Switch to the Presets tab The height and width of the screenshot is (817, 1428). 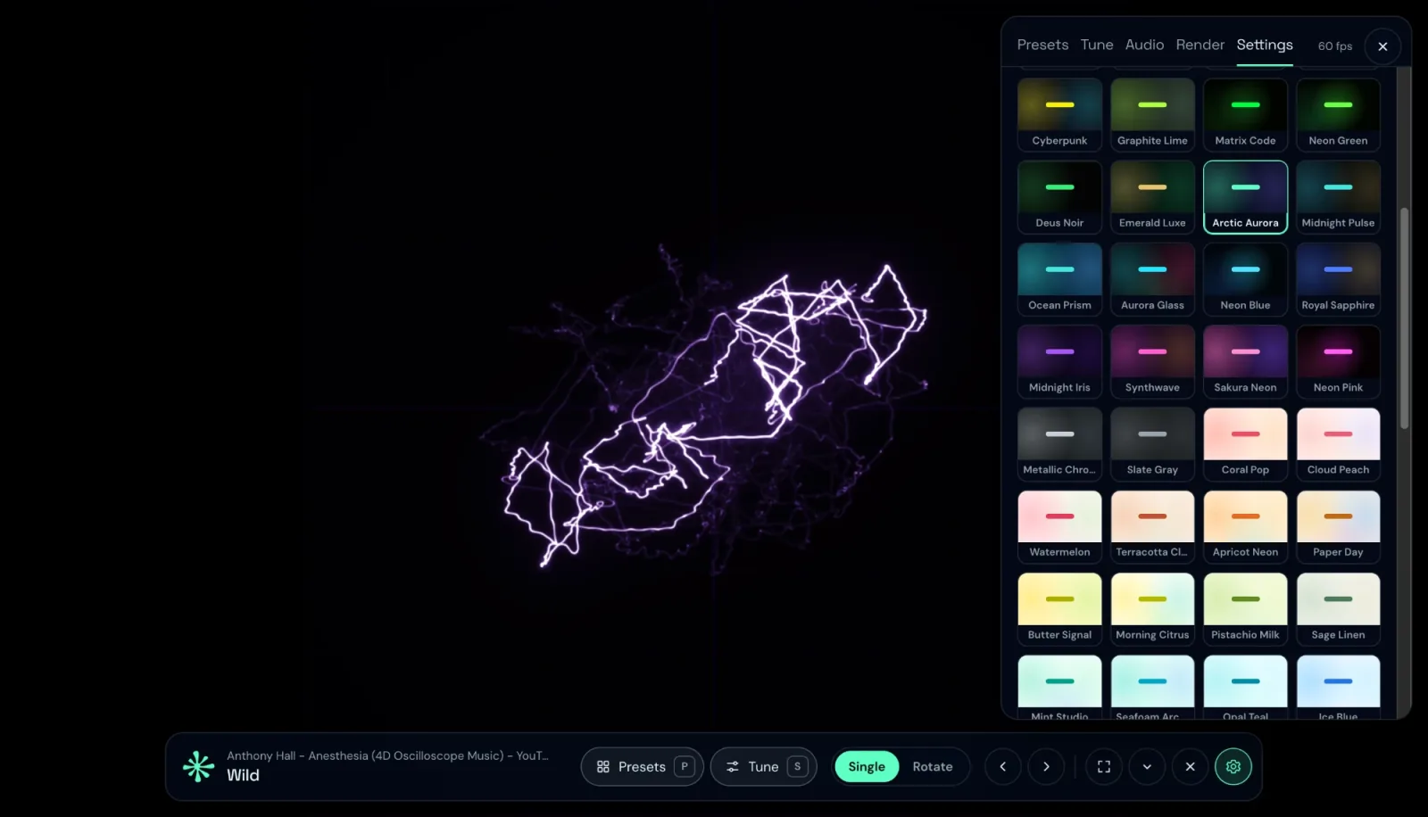1042,45
